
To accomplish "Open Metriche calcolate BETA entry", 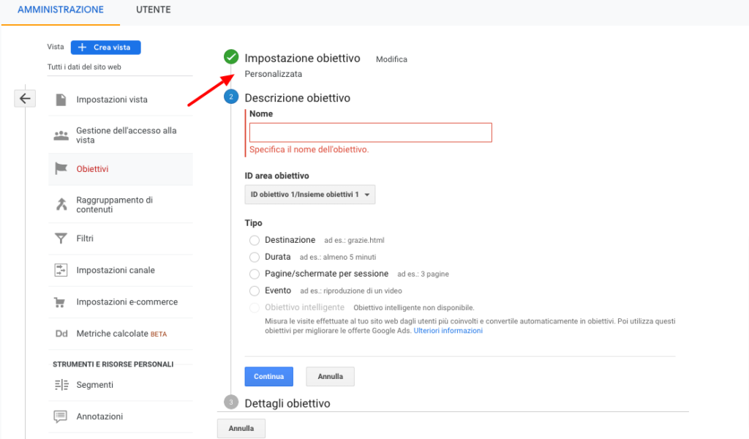I will [121, 334].
